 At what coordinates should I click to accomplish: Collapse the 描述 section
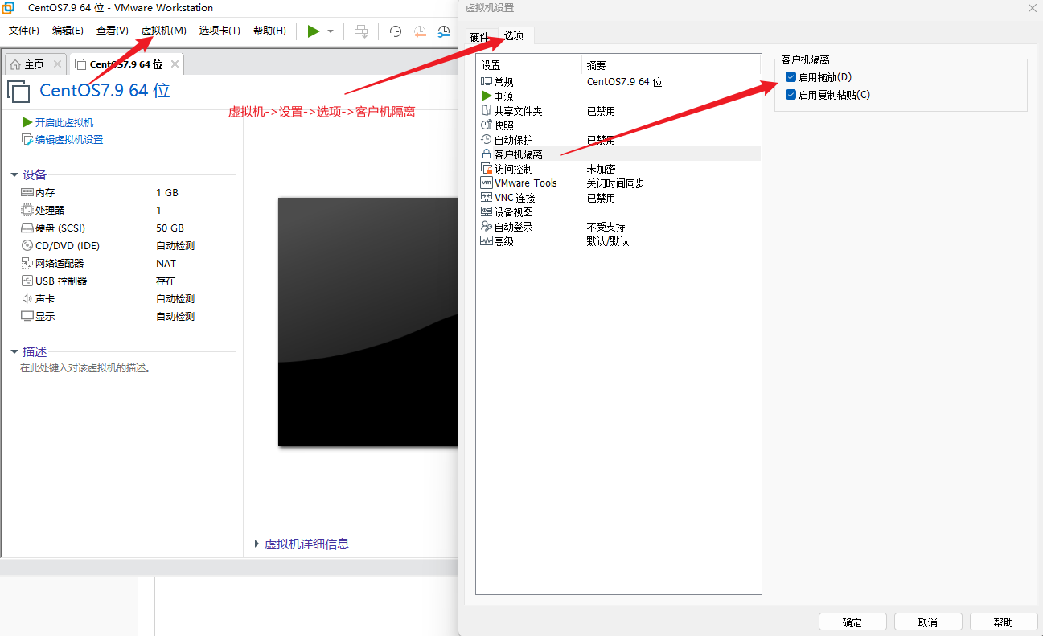point(14,352)
